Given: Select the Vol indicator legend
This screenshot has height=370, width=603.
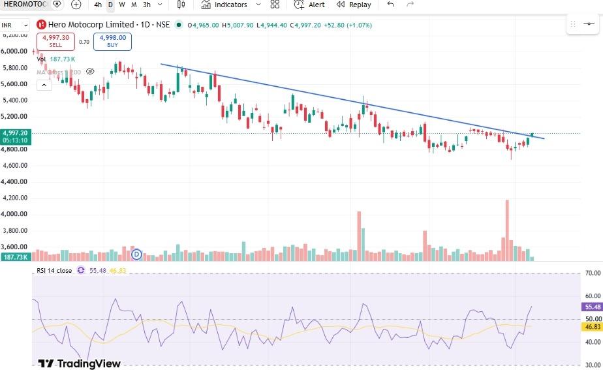Looking at the screenshot, I should 41,59.
